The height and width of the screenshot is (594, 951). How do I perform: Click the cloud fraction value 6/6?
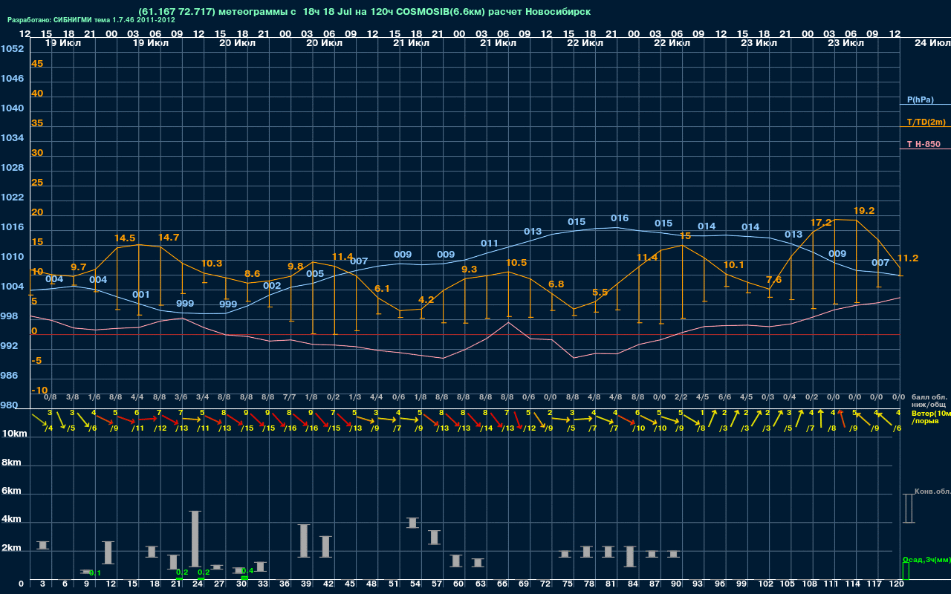(x=724, y=397)
